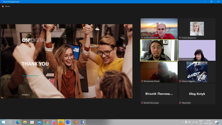Image resolution: width=222 pixels, height=125 pixels.
Task: Click the muted mic icon beside Oleg Kotyk
Action: [x=180, y=103]
